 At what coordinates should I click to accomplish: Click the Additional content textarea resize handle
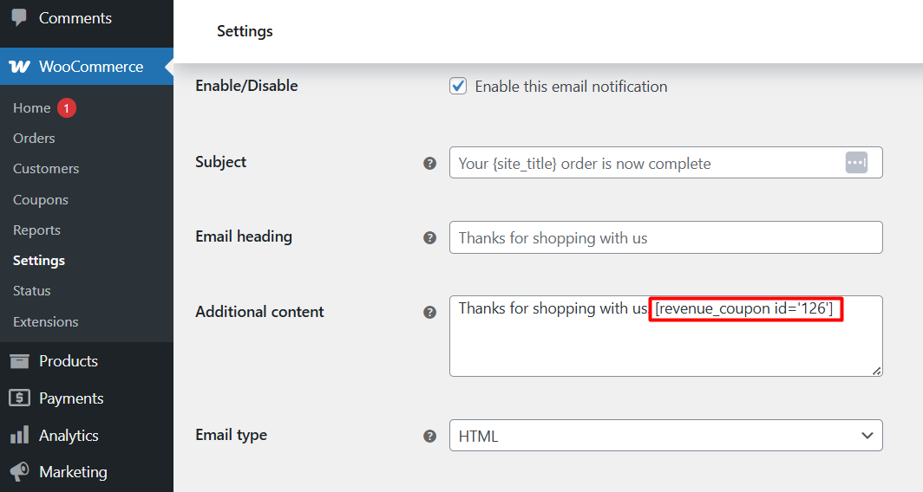pyautogui.click(x=876, y=371)
